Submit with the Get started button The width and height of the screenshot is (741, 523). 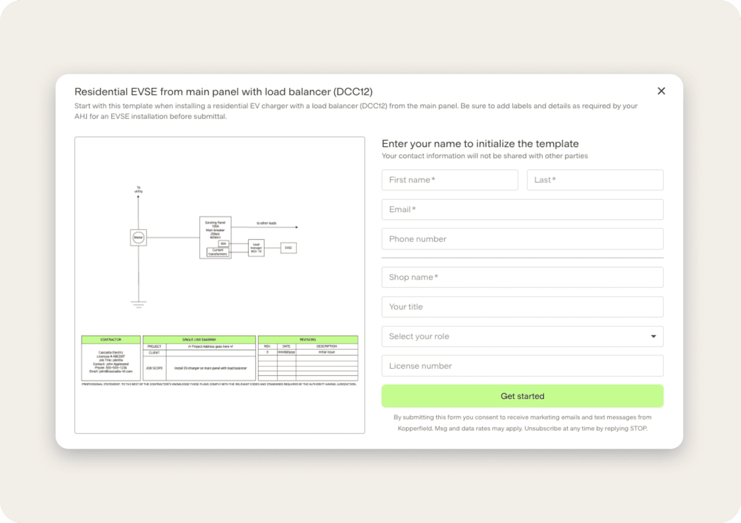click(x=522, y=396)
